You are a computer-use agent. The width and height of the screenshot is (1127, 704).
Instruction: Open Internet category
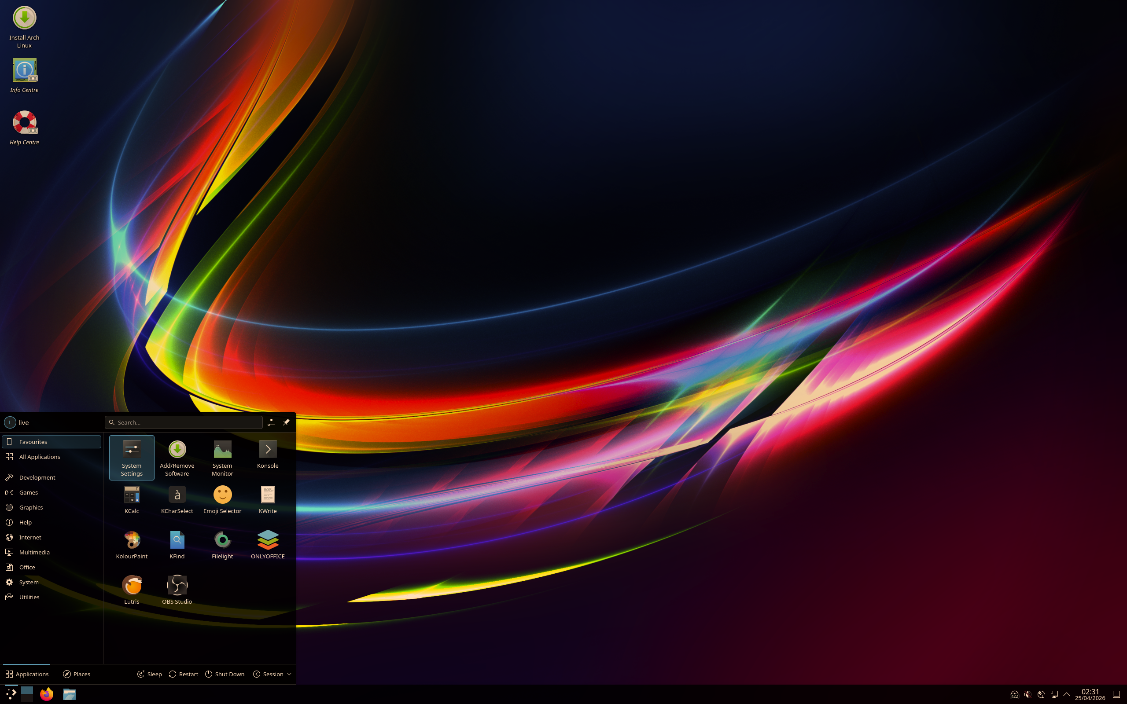[x=51, y=537]
